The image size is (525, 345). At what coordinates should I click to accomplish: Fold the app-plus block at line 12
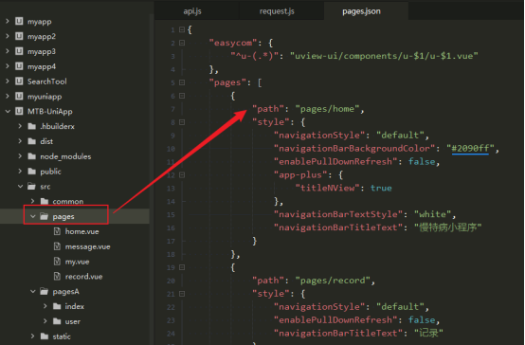tap(182, 174)
